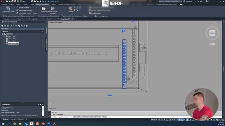Click the Подробности panel scrollbar
Viewport: 225px width, 126px height.
tap(43, 111)
